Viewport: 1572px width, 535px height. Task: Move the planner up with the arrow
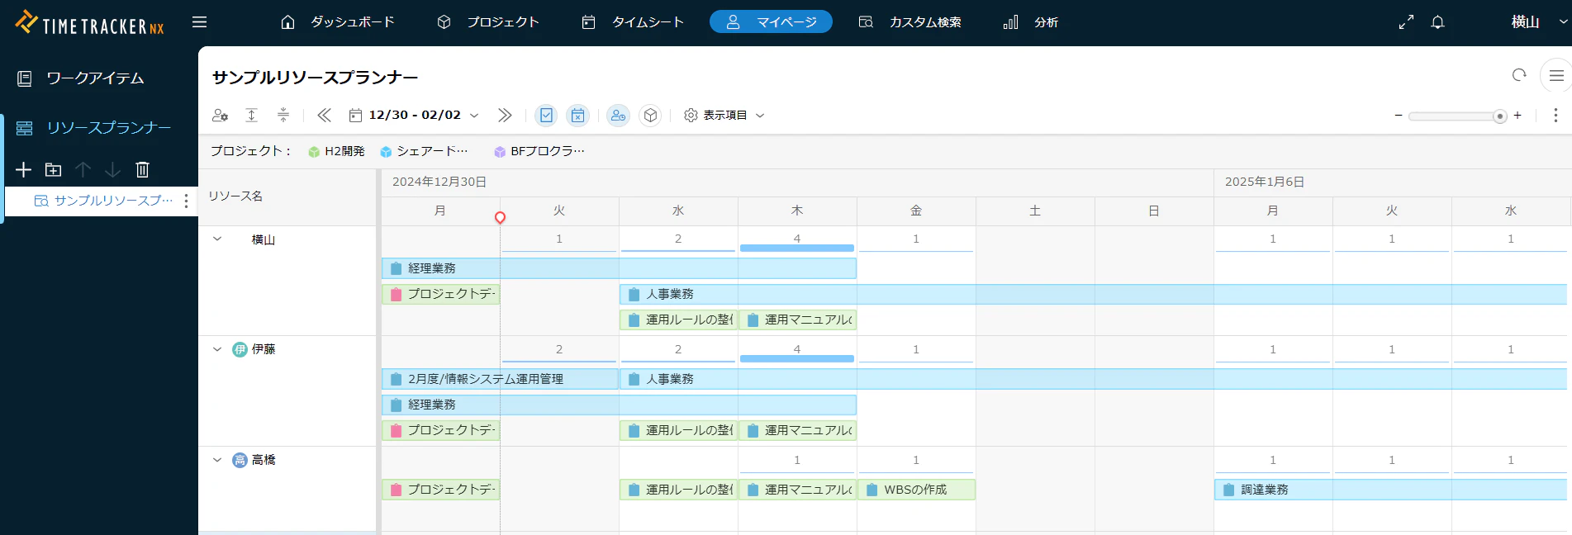83,169
